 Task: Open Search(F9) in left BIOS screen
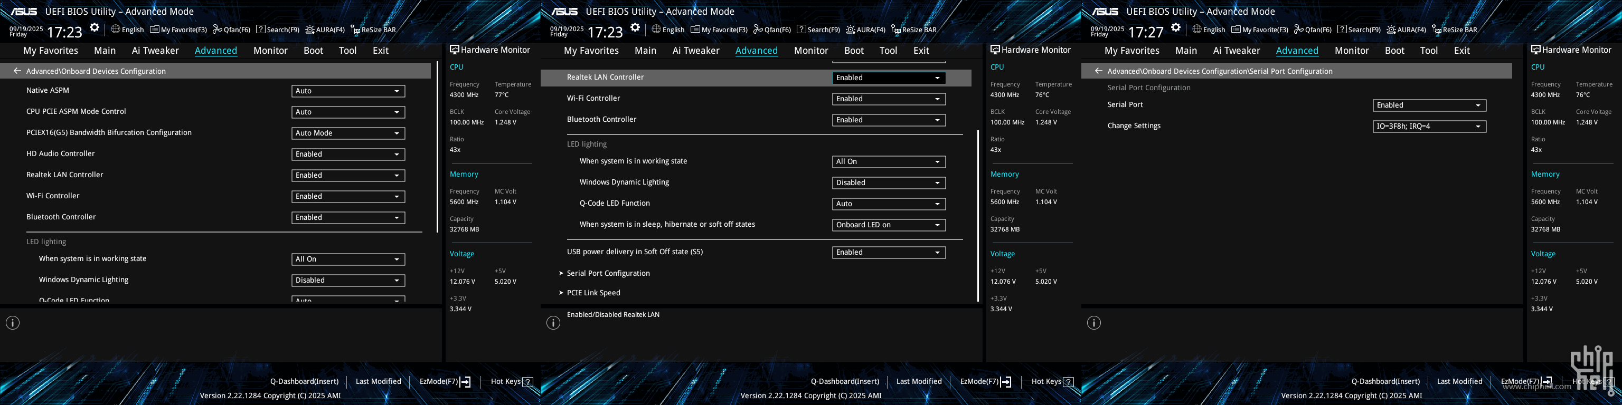coord(278,30)
